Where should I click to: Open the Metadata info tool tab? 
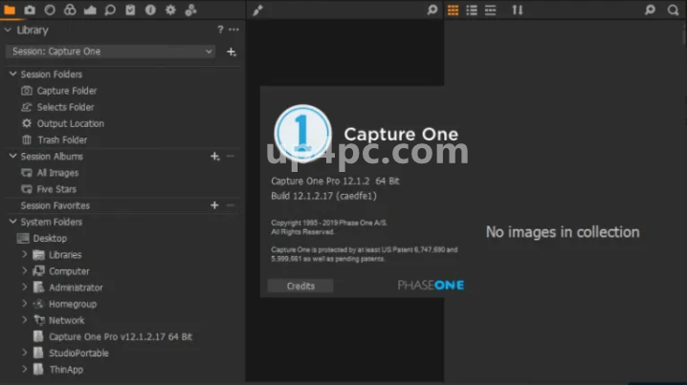(x=150, y=10)
